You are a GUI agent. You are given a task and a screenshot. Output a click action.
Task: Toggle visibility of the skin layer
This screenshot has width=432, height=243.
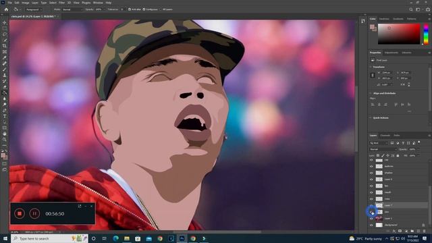pyautogui.click(x=371, y=212)
